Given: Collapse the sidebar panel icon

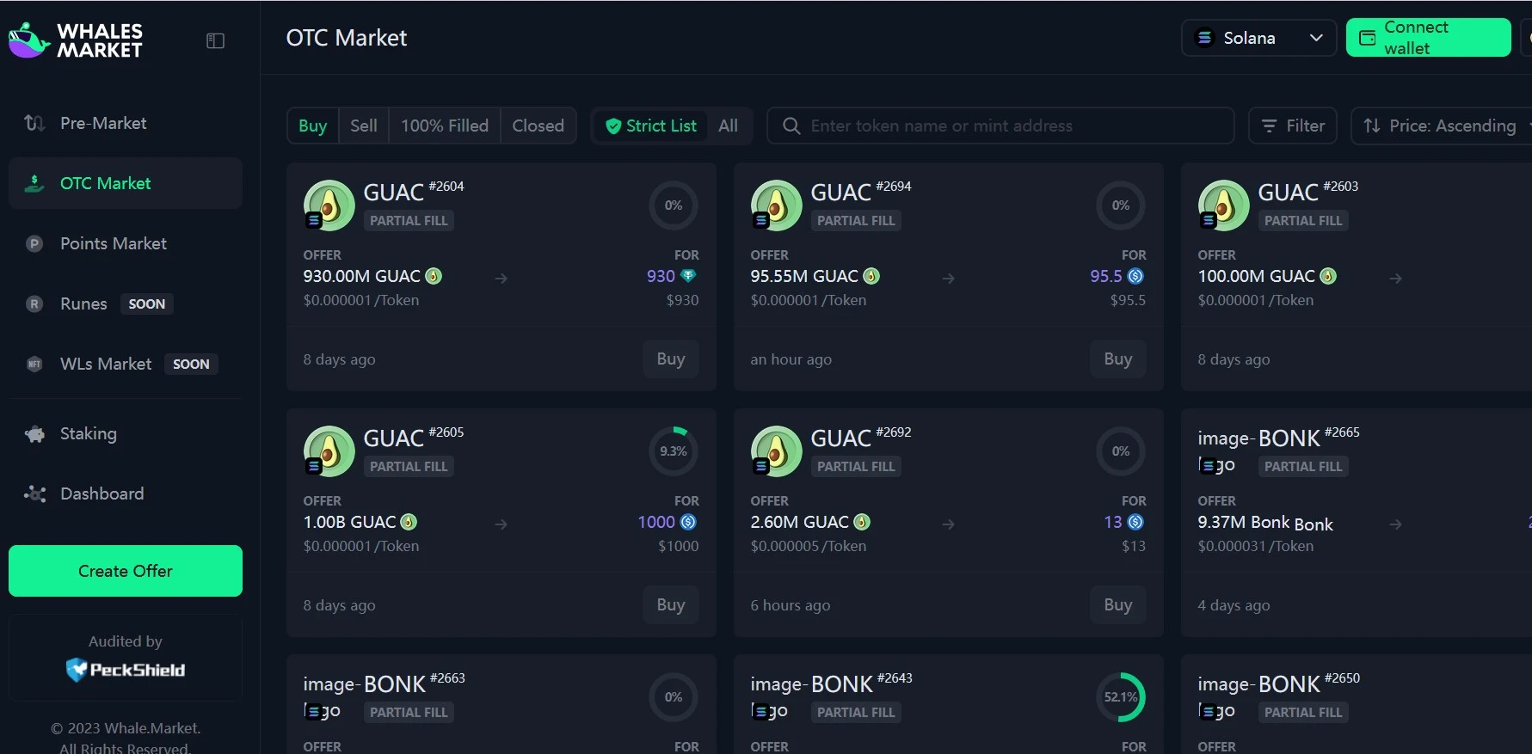Looking at the screenshot, I should tap(216, 41).
